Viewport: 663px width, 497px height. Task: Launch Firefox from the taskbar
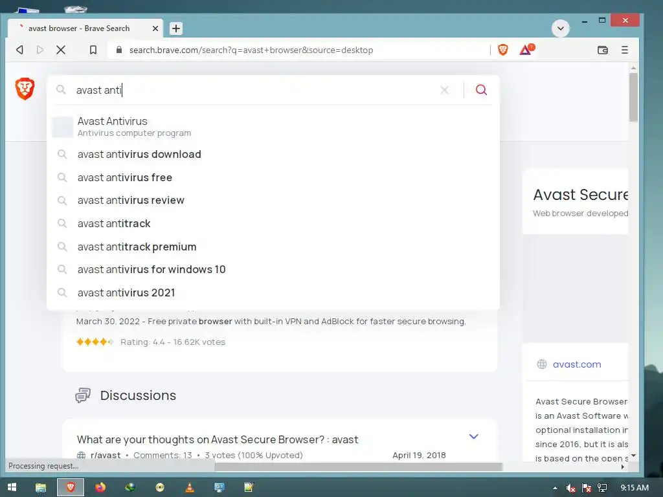100,487
